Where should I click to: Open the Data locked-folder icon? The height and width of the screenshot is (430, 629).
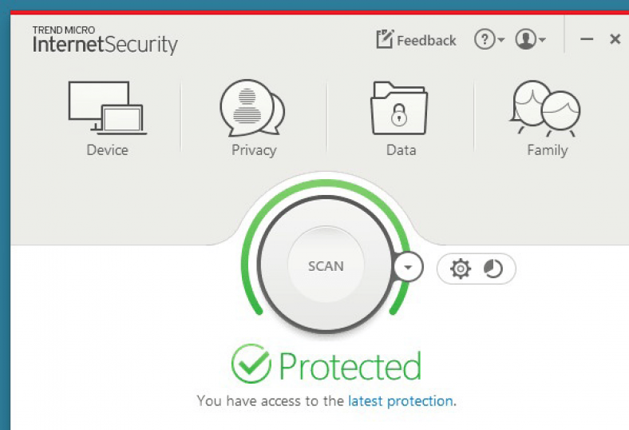click(x=399, y=108)
